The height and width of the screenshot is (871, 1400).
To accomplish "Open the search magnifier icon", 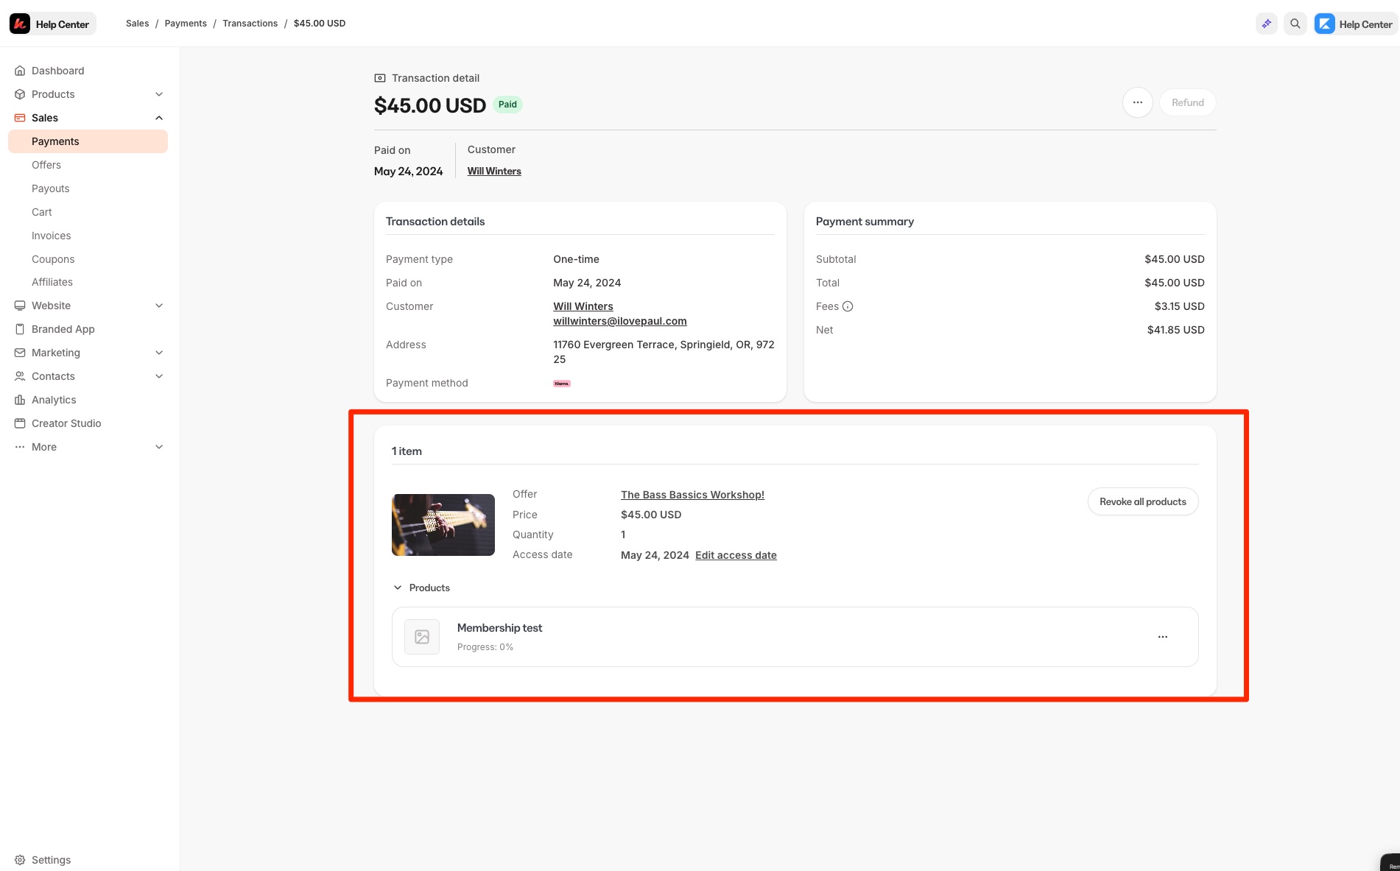I will click(1295, 24).
